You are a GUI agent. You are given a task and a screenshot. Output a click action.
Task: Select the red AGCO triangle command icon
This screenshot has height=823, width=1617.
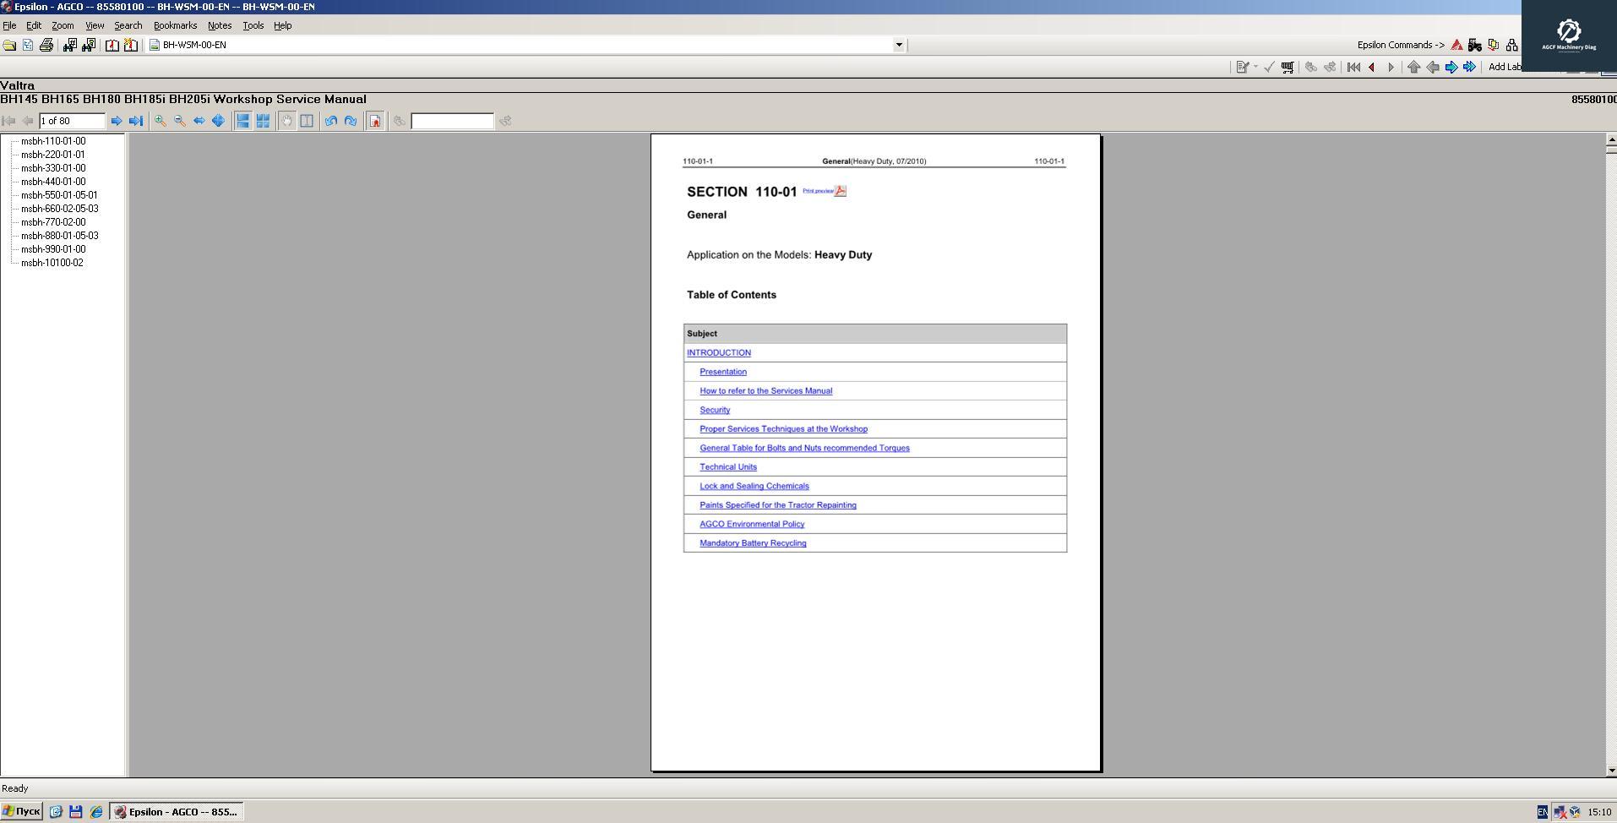(1456, 45)
